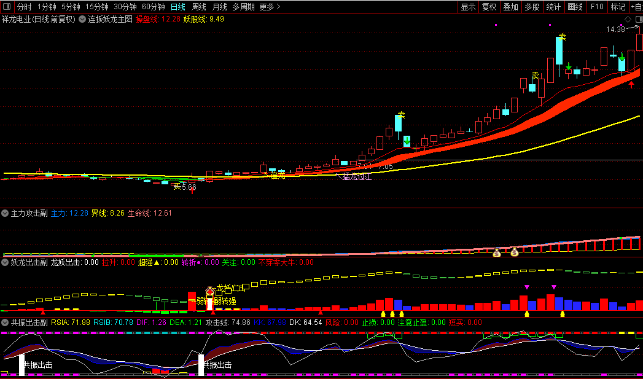The height and width of the screenshot is (379, 643).
Task: Select the 日线 daily chart tab
Action: (178, 7)
